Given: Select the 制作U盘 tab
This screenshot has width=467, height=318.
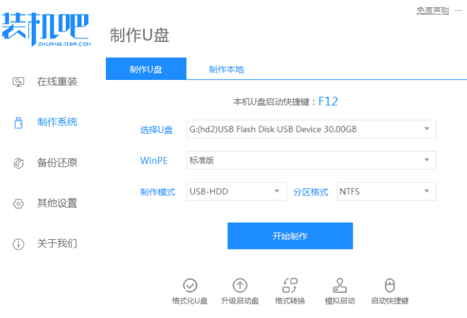Looking at the screenshot, I should [146, 69].
